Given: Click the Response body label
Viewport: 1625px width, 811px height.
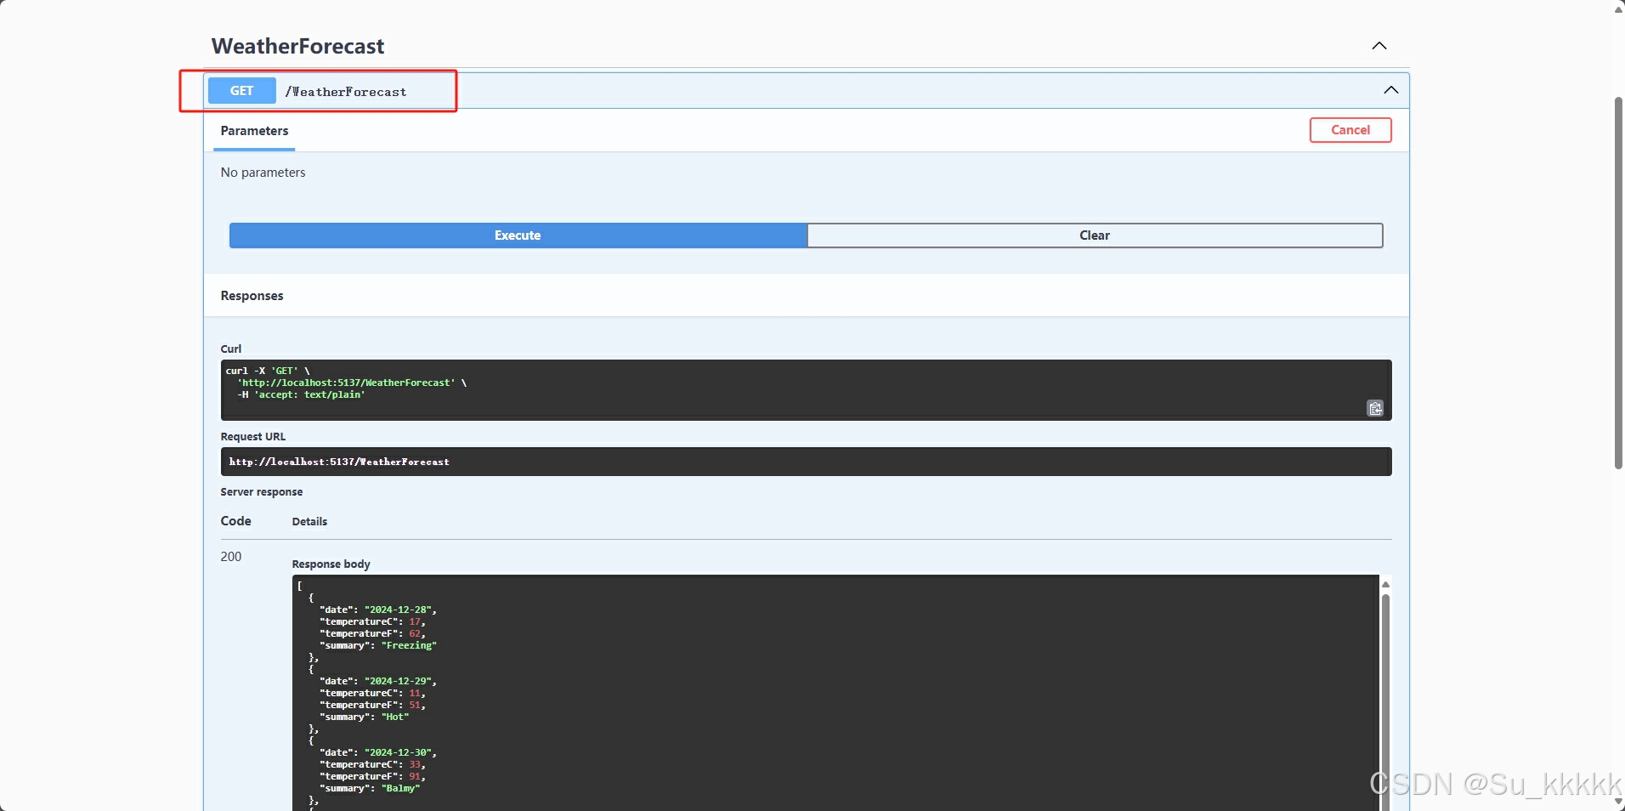Looking at the screenshot, I should (x=331, y=564).
